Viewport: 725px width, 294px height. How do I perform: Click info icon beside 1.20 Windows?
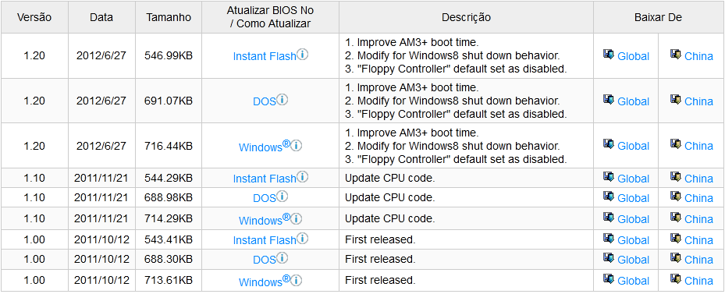point(297,146)
